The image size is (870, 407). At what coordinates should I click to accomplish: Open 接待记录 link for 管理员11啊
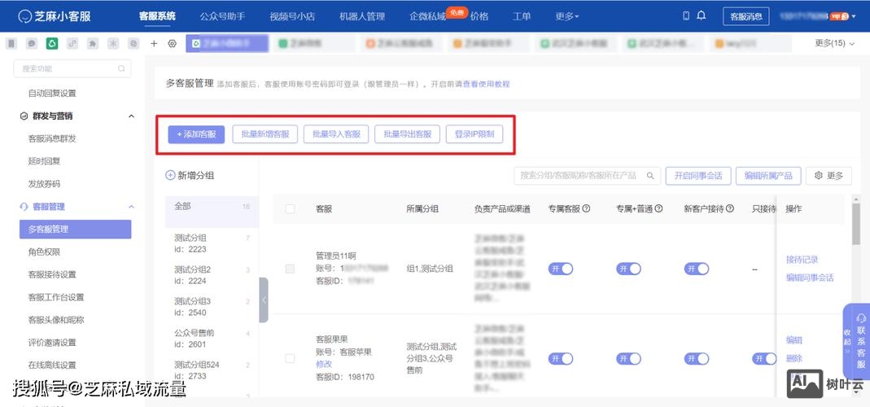coord(802,260)
